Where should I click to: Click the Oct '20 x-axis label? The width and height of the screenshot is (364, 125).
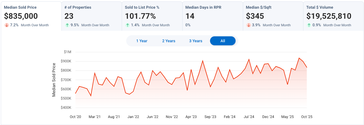coord(75,117)
